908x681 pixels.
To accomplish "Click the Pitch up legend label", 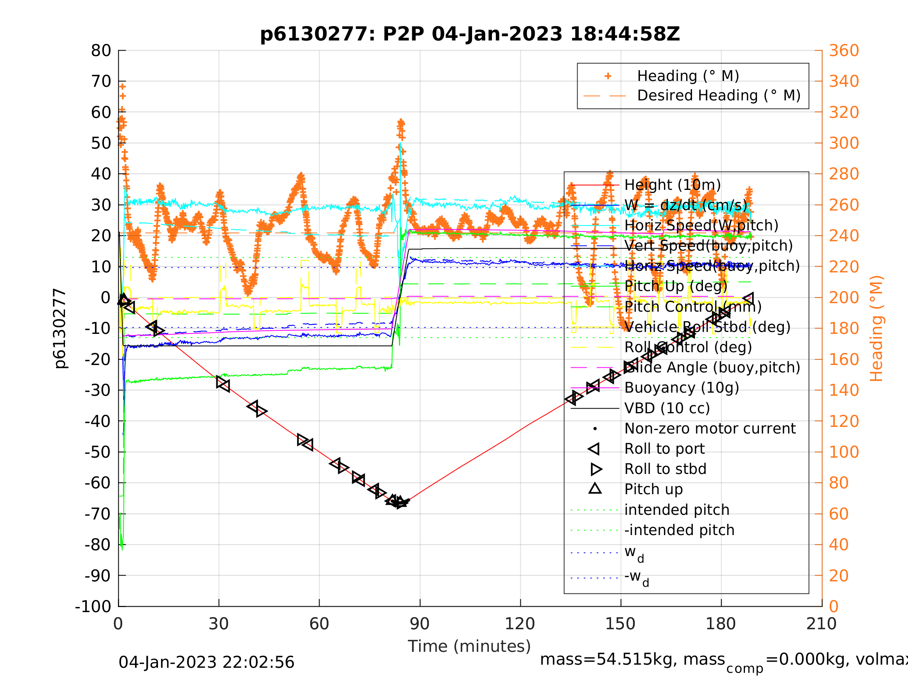I will (x=653, y=489).
